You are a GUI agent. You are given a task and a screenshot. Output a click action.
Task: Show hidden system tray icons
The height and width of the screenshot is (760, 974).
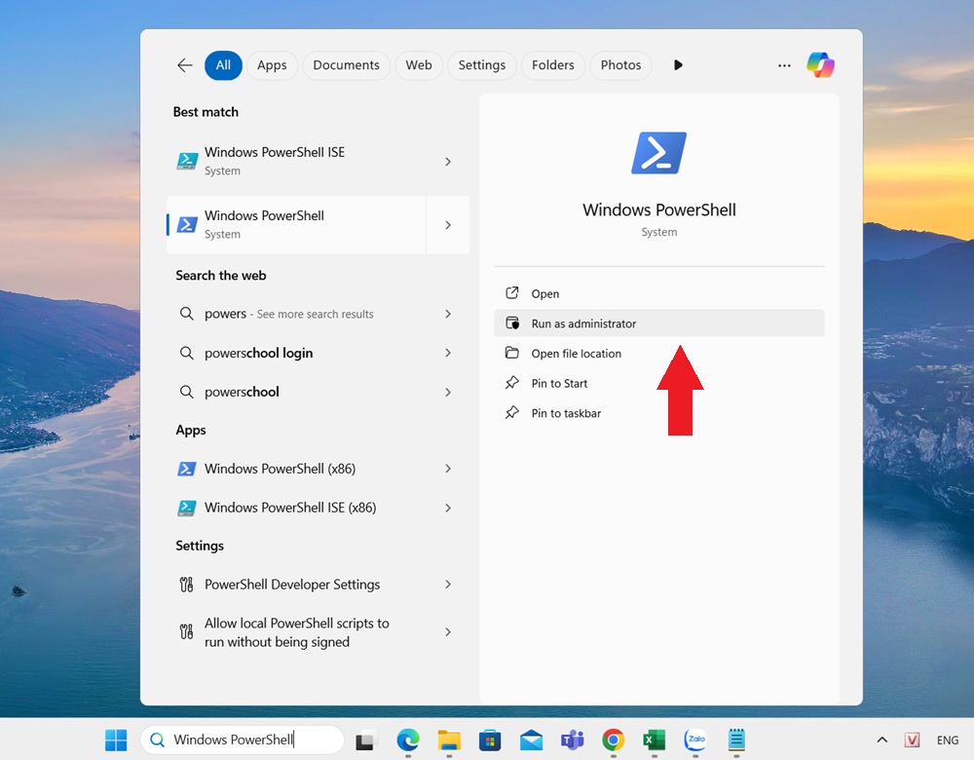881,740
